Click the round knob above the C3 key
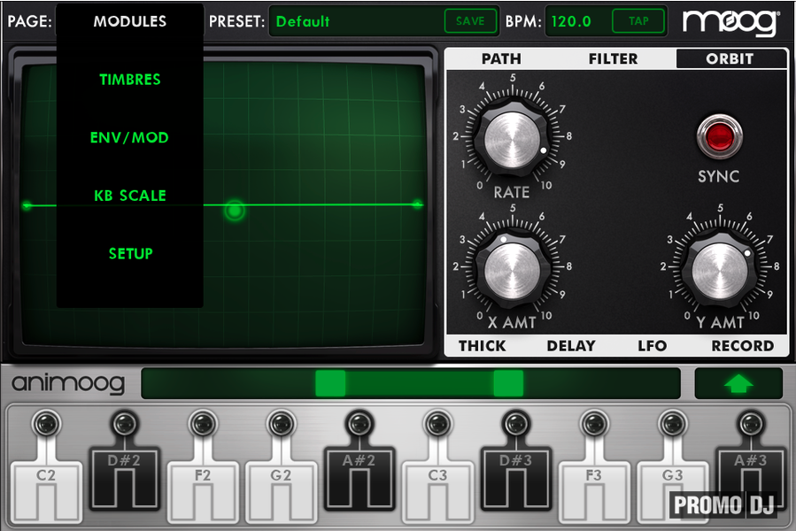The height and width of the screenshot is (531, 796). tap(437, 423)
